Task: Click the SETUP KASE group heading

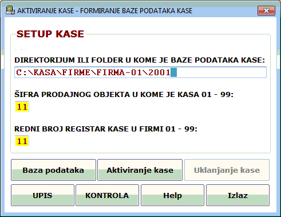Action: coord(50,34)
